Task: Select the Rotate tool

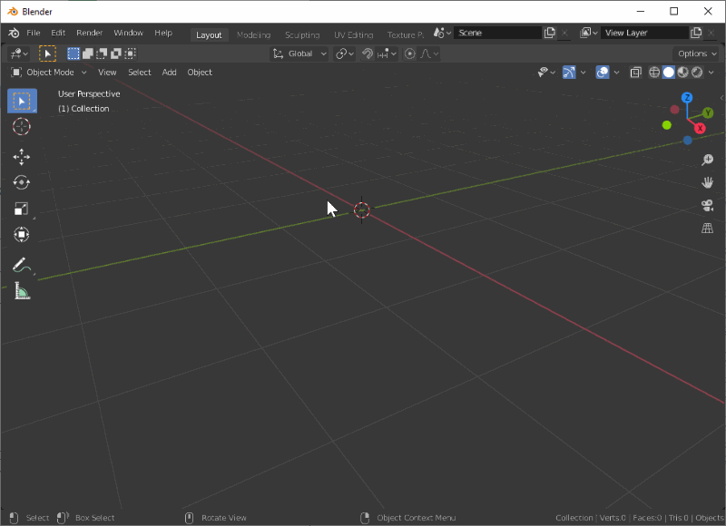Action: point(22,182)
